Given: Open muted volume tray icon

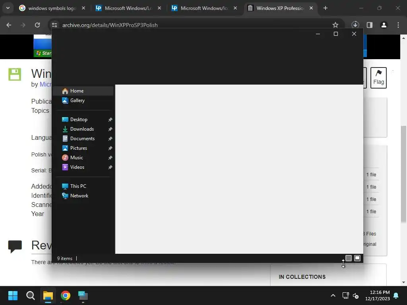Looking at the screenshot, I should tap(356, 295).
